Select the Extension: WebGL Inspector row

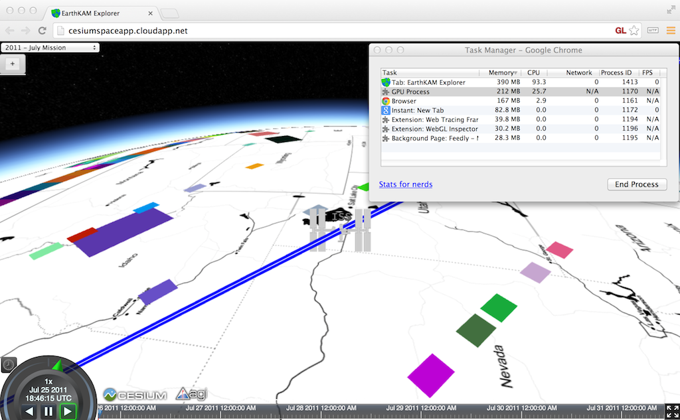click(521, 129)
